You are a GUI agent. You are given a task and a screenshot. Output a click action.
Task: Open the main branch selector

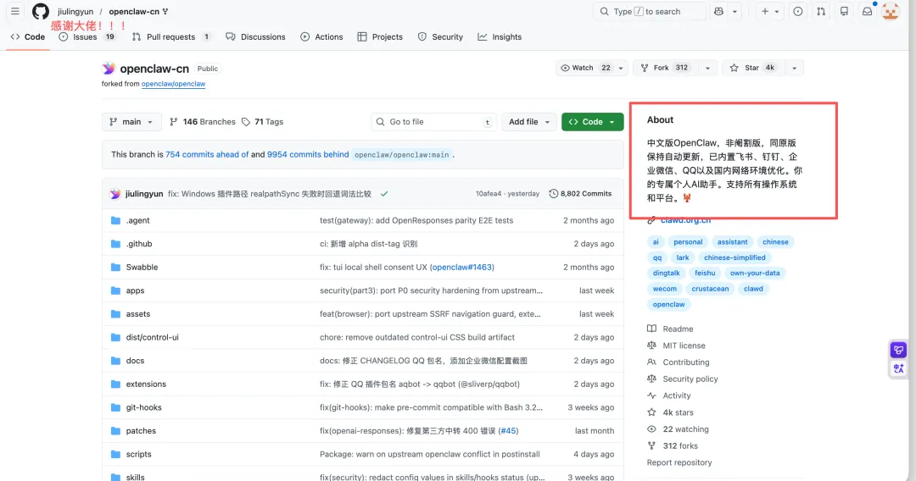[x=131, y=122]
